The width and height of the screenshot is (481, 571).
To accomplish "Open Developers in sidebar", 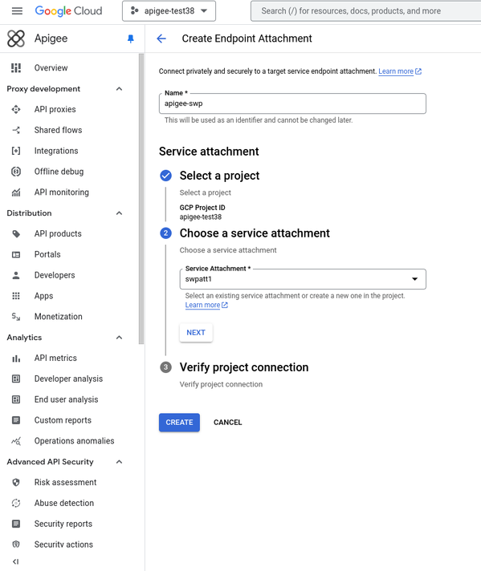I will pos(55,275).
